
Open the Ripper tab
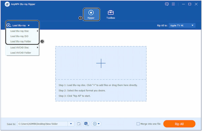click(x=91, y=14)
